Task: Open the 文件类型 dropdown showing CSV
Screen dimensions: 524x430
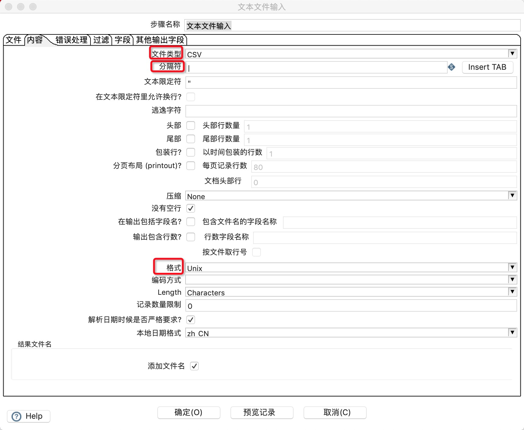Action: 513,54
